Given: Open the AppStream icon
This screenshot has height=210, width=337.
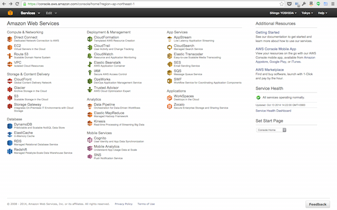Looking at the screenshot, I should click(x=170, y=39).
